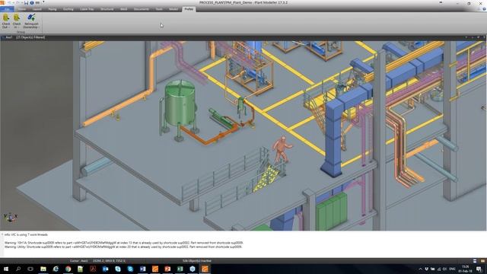Click the Relinquish Ownership ribbon button
The width and height of the screenshot is (487, 274).
click(31, 21)
